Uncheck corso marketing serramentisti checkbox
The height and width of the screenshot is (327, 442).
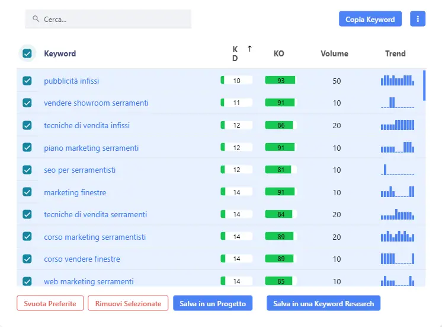27,236
